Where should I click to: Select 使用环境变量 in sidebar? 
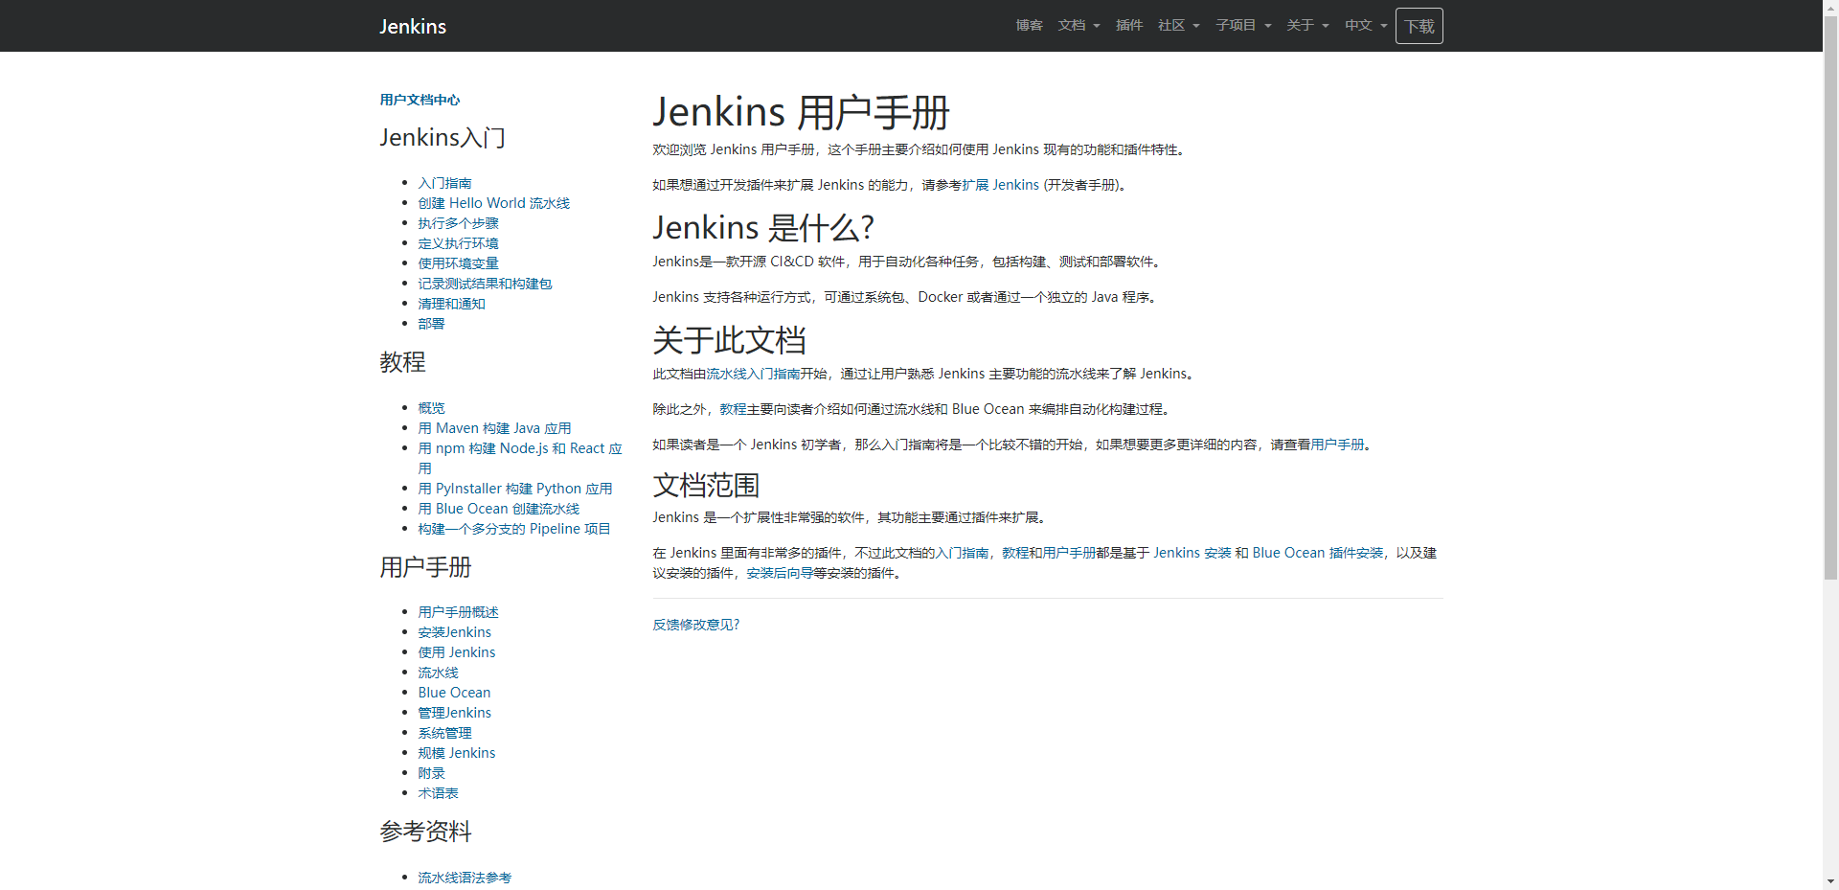click(458, 263)
